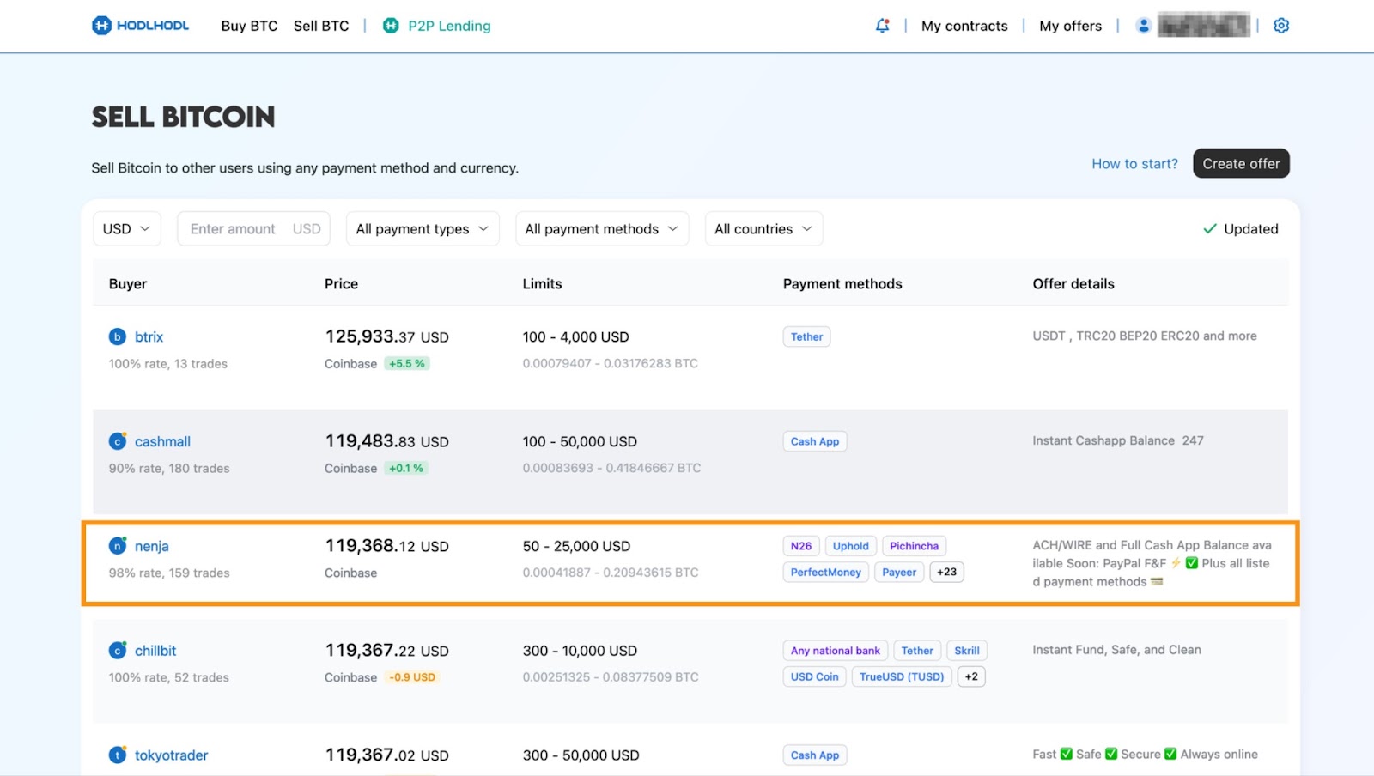Go to Buy BTC page
Screen dimensions: 1374x776
[249, 26]
